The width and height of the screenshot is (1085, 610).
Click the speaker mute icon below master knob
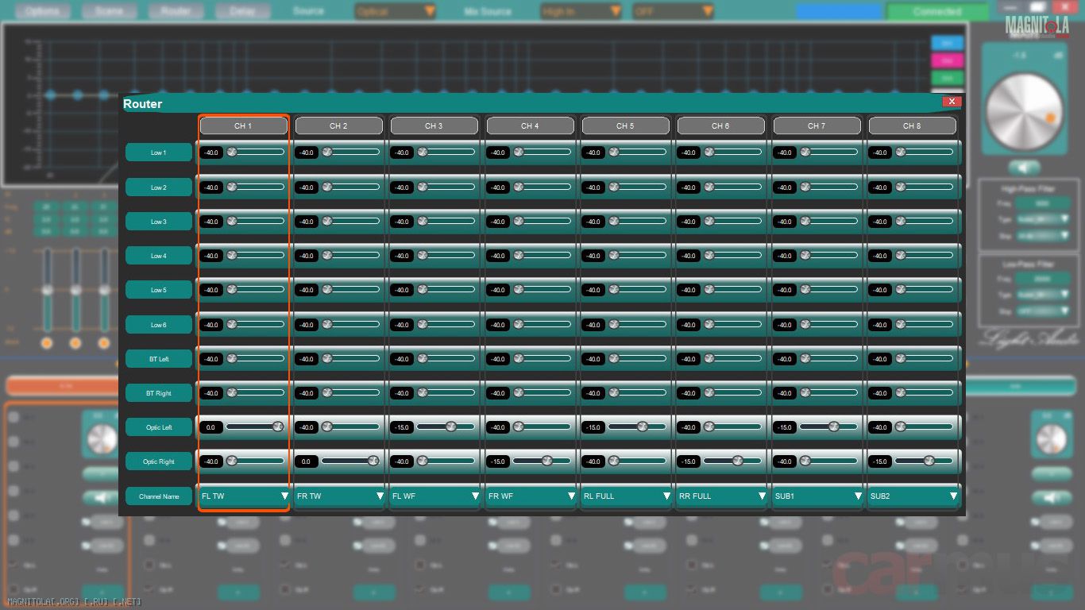(x=1025, y=168)
